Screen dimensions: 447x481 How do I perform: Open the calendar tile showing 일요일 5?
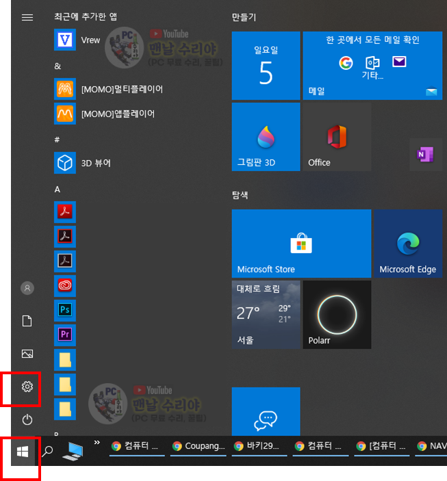coord(266,66)
